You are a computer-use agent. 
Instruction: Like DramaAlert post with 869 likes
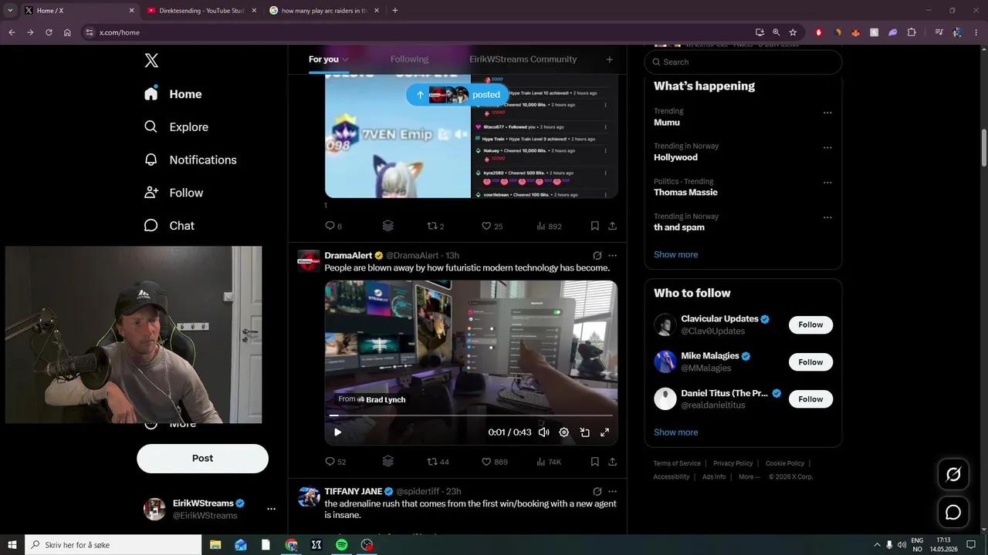(x=494, y=462)
